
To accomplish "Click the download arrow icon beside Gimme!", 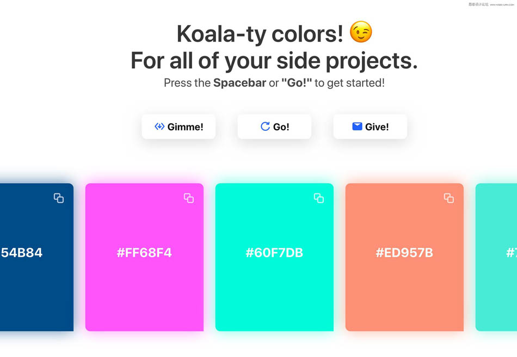I will pos(159,126).
